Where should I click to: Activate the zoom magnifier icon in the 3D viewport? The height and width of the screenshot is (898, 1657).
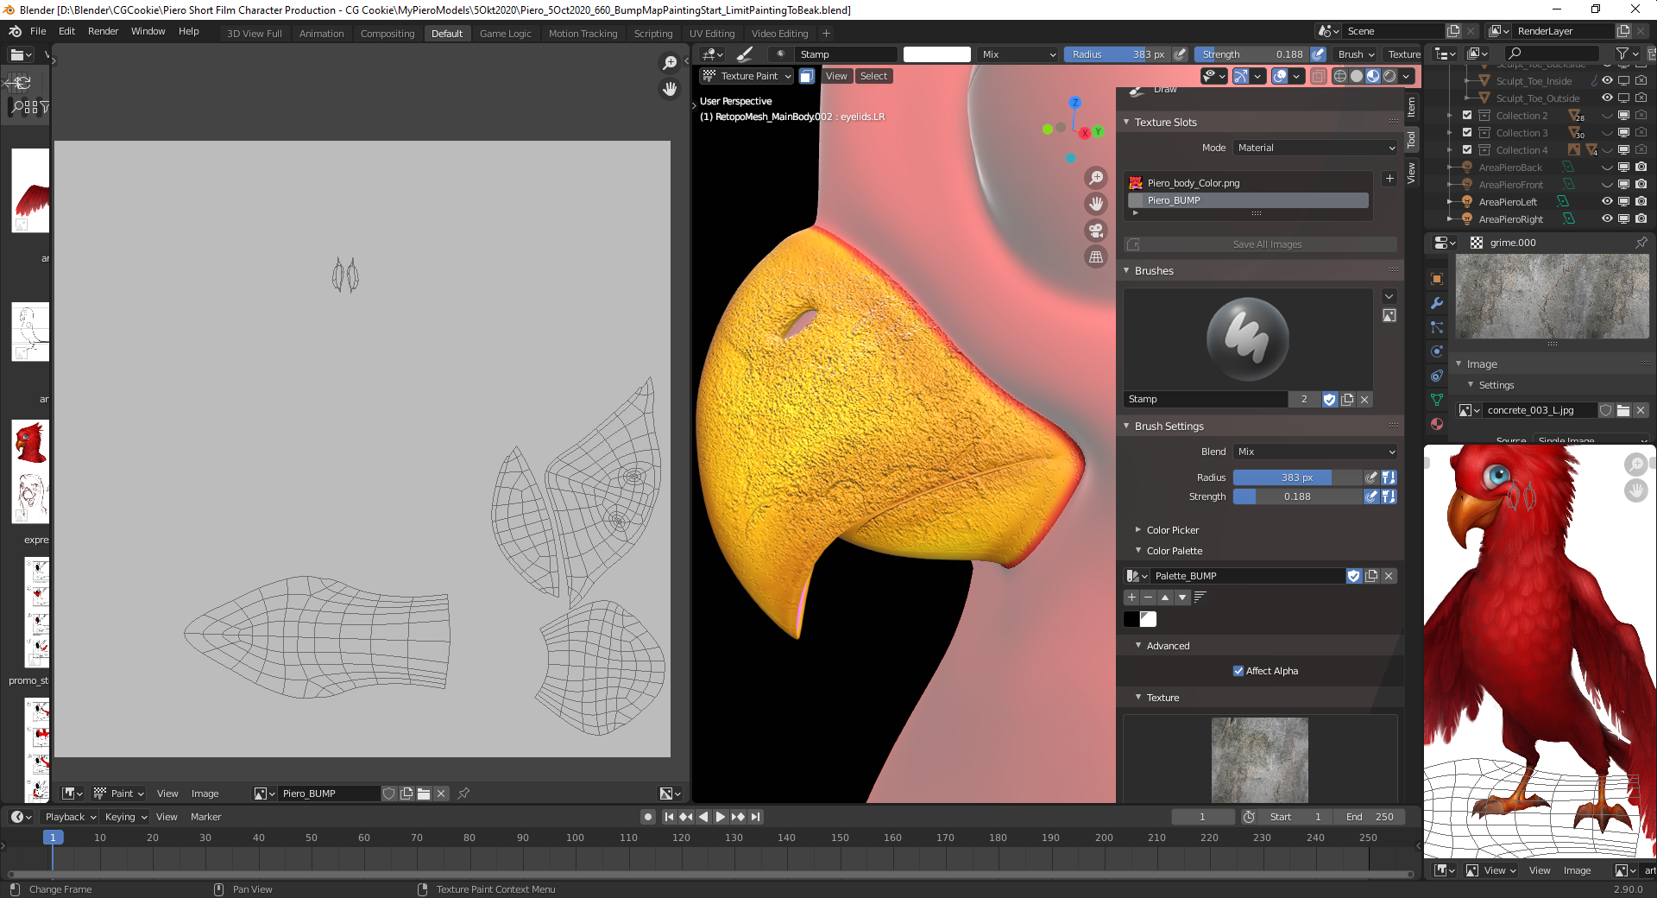[x=1095, y=177]
